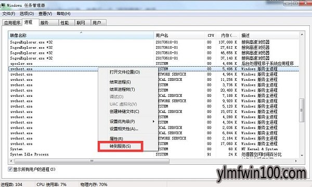Image resolution: width=312 pixels, height=187 pixels.
Task: Select SogouExplorer.exe row using 37,140 K
Action: click(x=153, y=58)
